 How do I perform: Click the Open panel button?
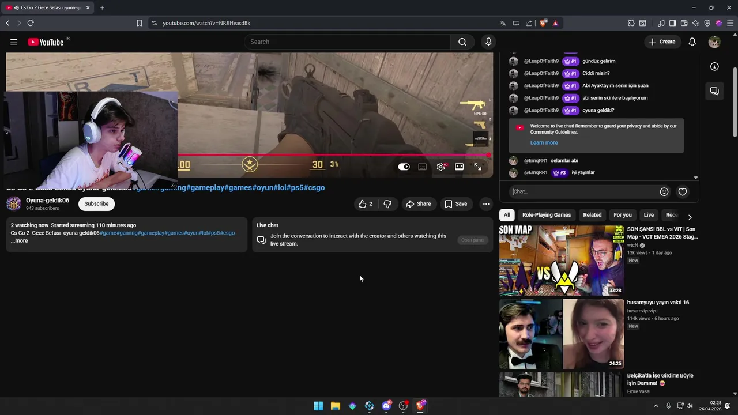(473, 240)
